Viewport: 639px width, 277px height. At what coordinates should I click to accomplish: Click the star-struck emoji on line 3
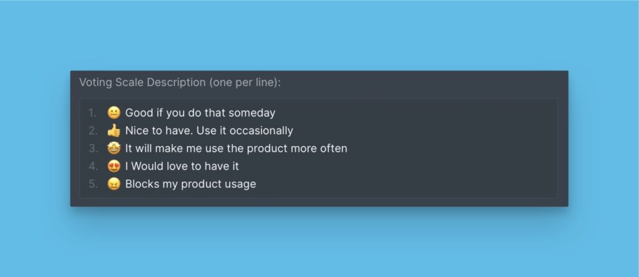pos(114,148)
